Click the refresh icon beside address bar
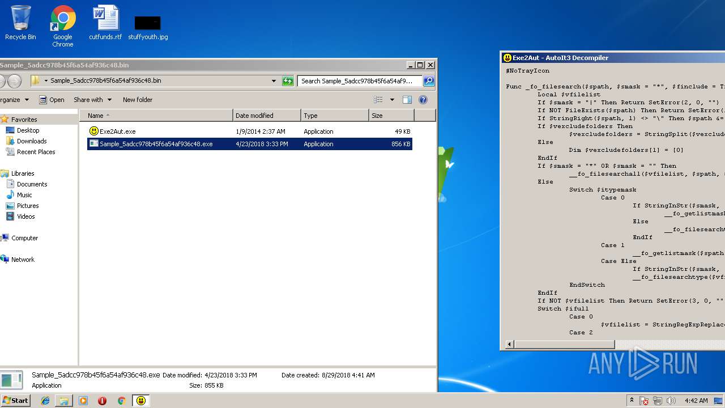Screen dimensions: 725x408 [x=288, y=81]
